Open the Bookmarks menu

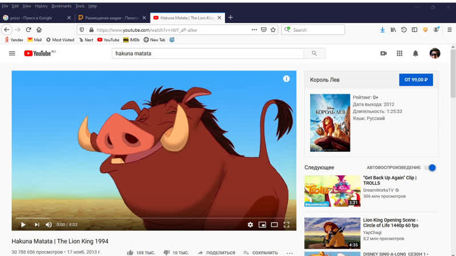coord(62,6)
